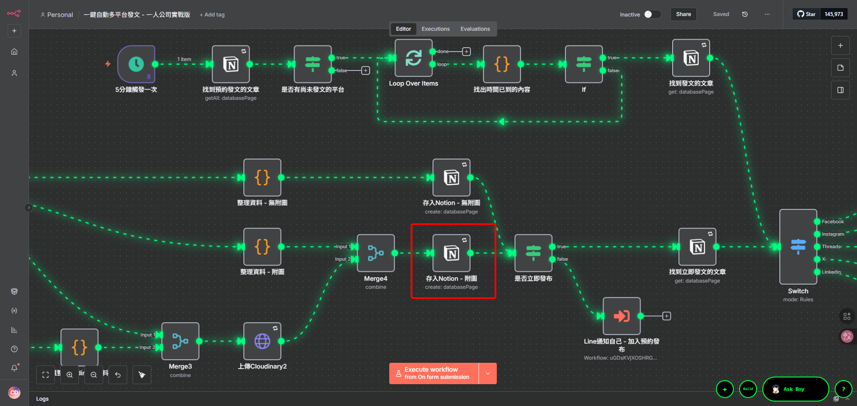857x406 pixels.
Task: Open the Variables icon in the sidebar
Action: point(14,311)
